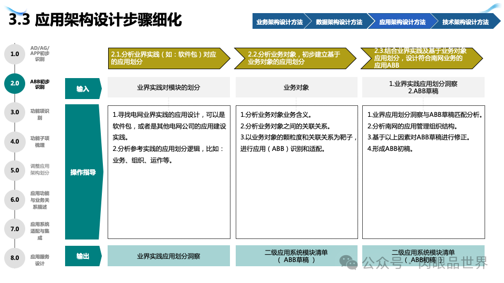Viewport: 504px width, 283px height.
Task: Click the 功能子项梳理 step label
Action: coord(40,141)
